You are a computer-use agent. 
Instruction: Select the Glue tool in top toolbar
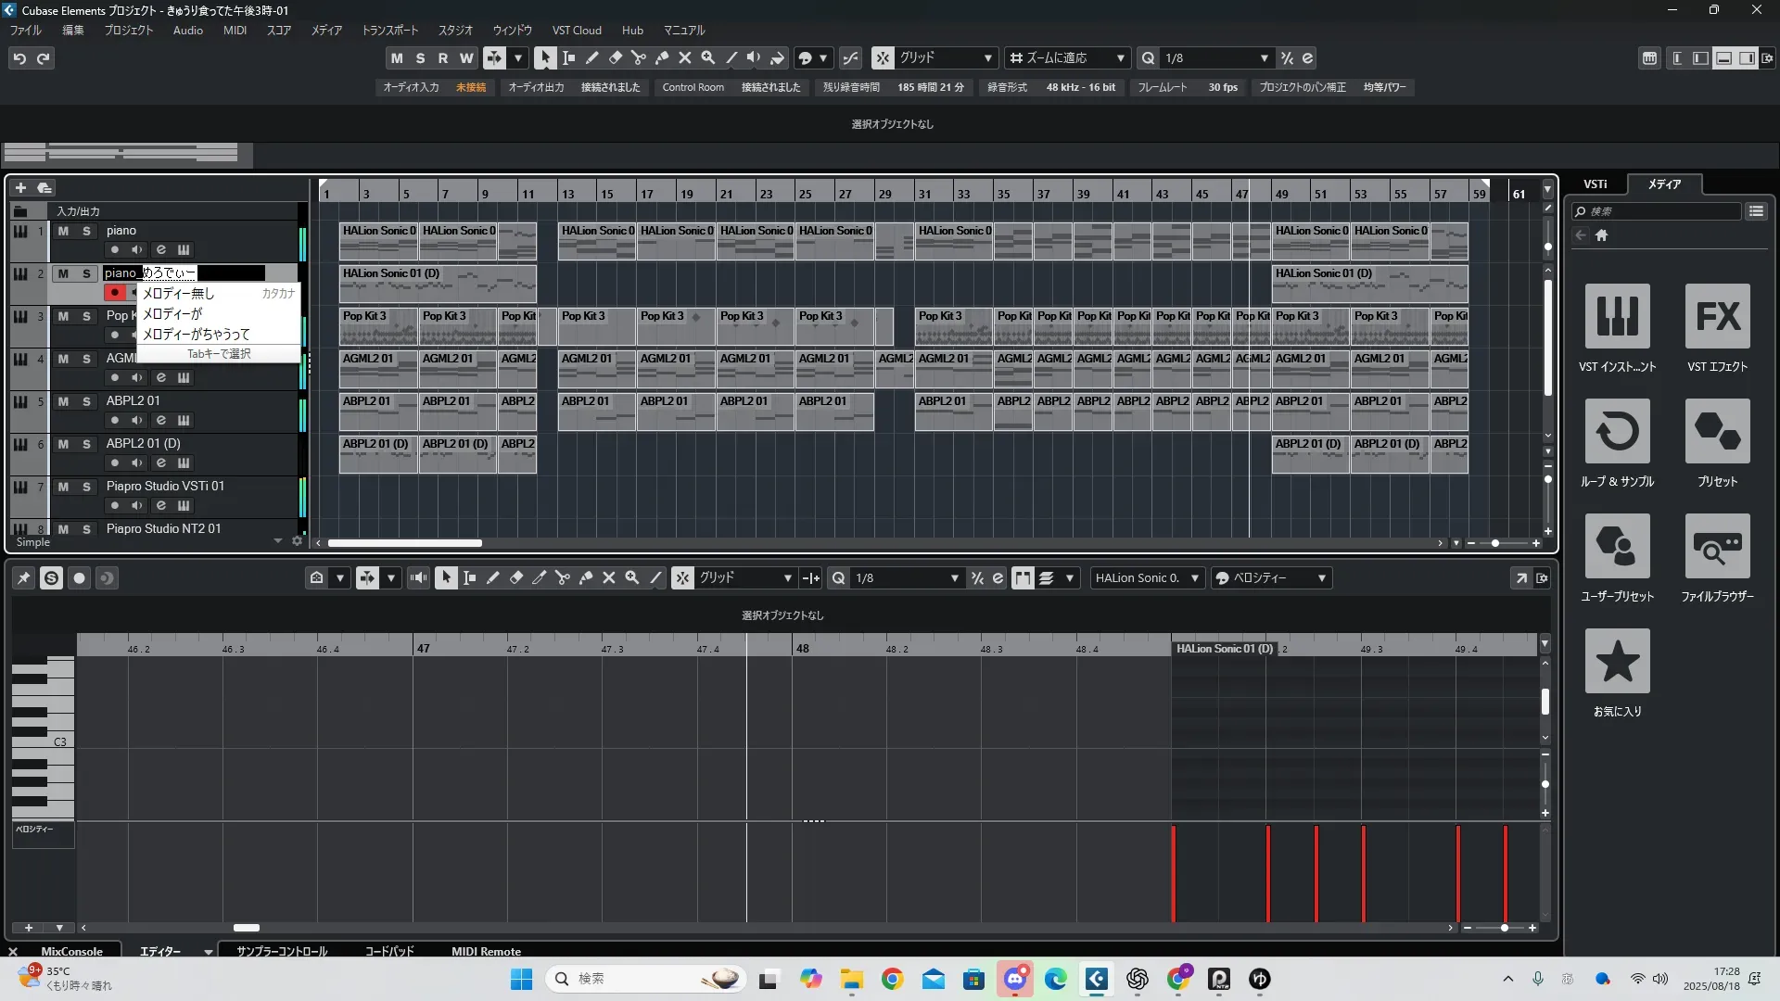coord(661,57)
